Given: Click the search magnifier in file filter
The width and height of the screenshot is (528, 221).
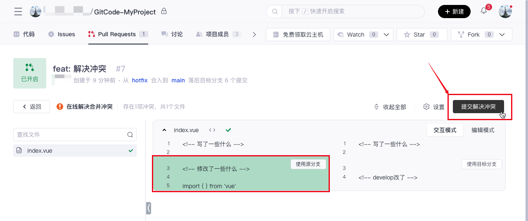Looking at the screenshot, I should click(130, 135).
